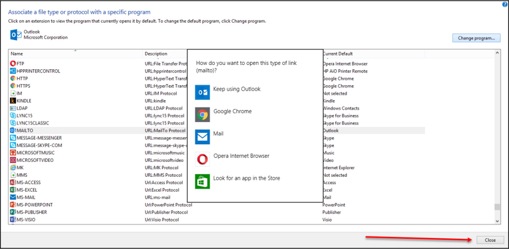Click the scrollbar down arrow
This screenshot has width=509, height=249.
click(x=497, y=220)
